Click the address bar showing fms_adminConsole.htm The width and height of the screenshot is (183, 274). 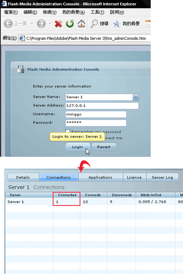click(85, 38)
